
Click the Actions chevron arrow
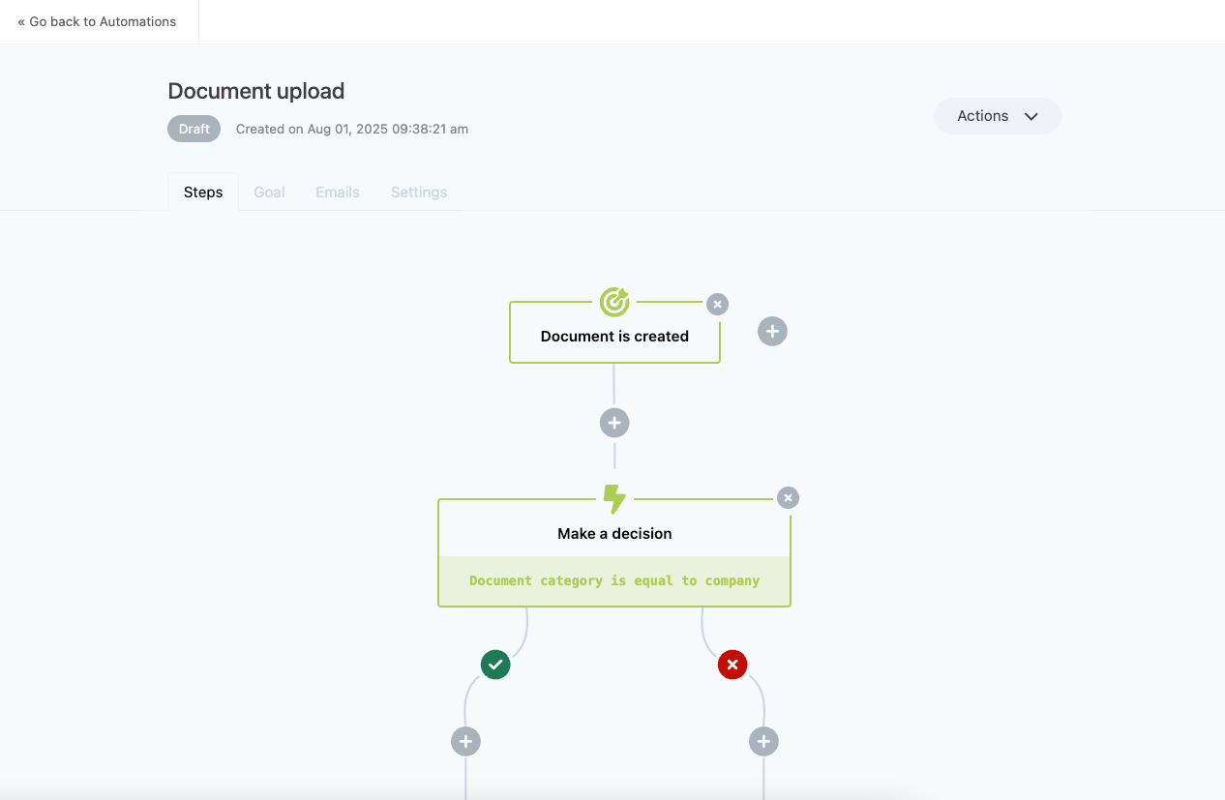(x=1031, y=116)
